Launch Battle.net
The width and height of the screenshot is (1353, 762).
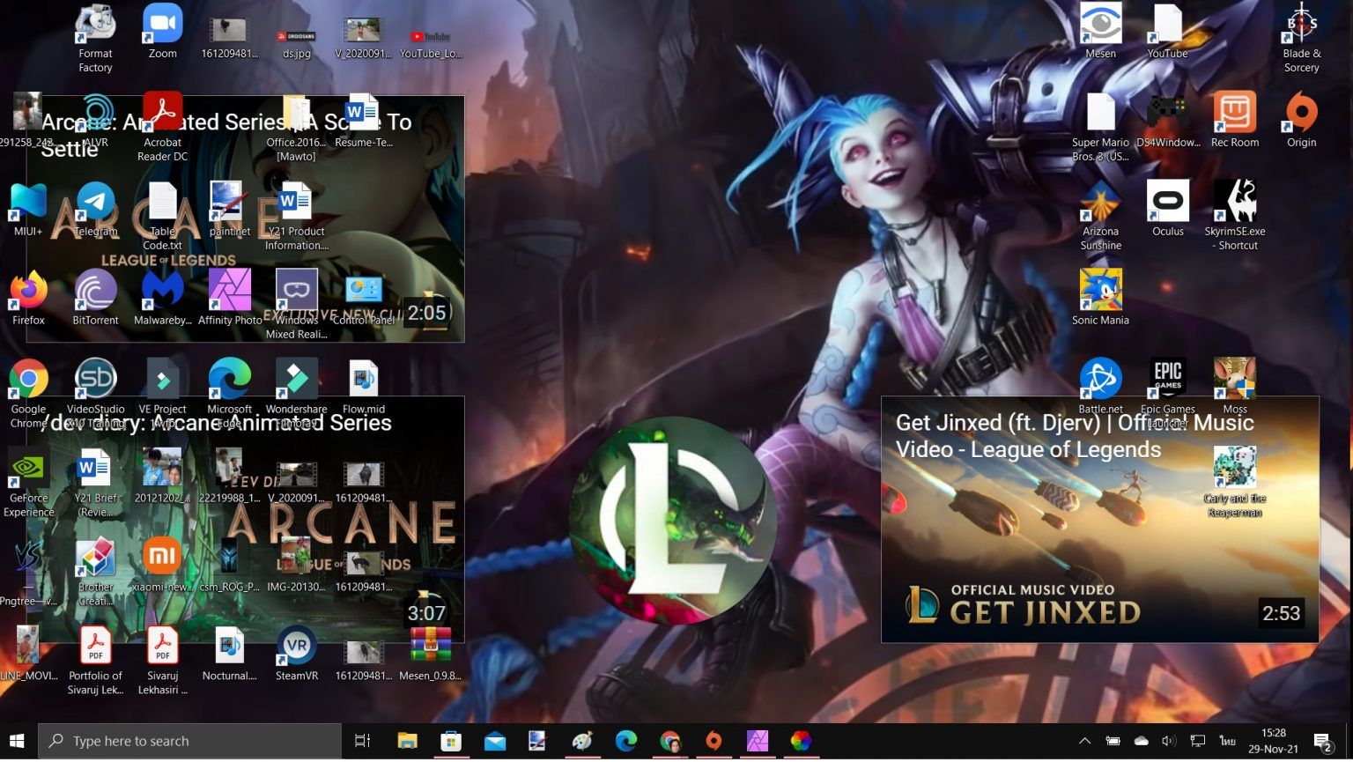coord(1100,379)
